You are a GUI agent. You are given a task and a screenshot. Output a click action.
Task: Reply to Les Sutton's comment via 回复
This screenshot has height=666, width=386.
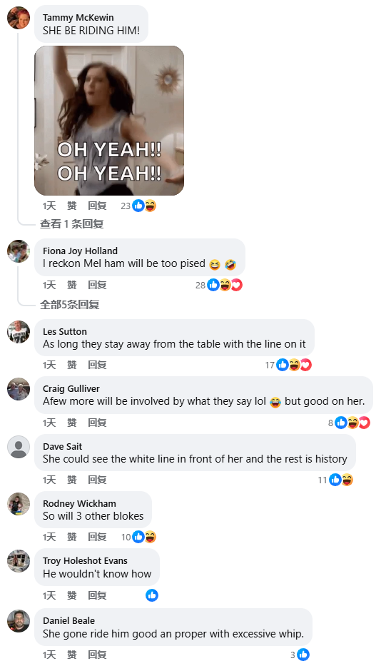click(x=97, y=365)
